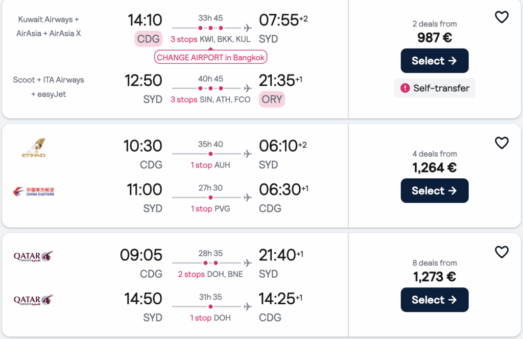The width and height of the screenshot is (523, 339).
Task: Click the CHANGE AIRPORT in Bangkok notice
Action: tap(210, 57)
